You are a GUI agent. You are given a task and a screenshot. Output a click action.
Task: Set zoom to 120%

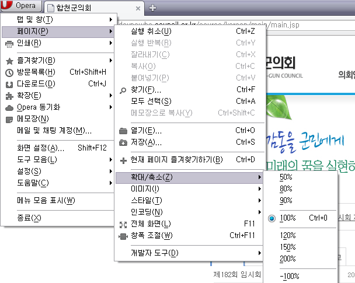tap(301, 236)
